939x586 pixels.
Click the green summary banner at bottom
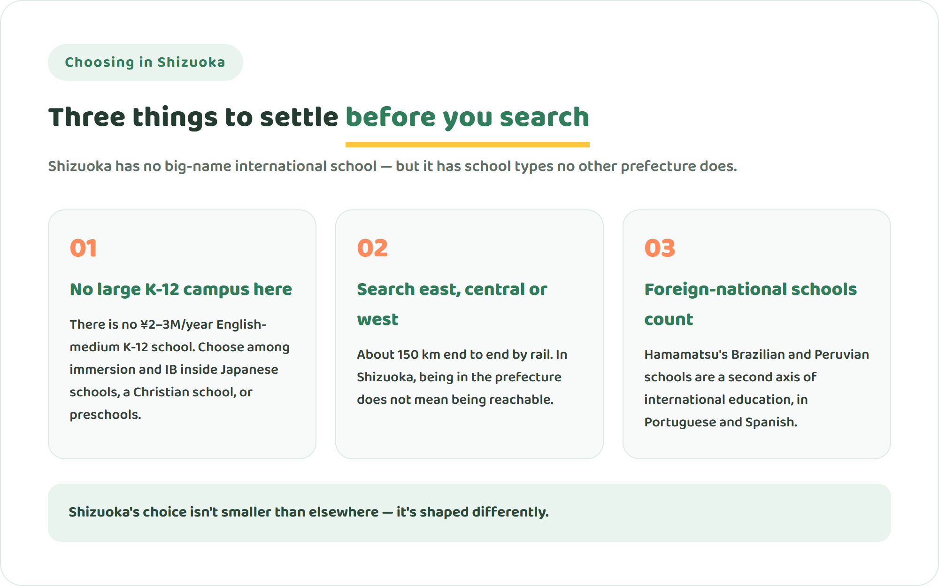point(469,513)
